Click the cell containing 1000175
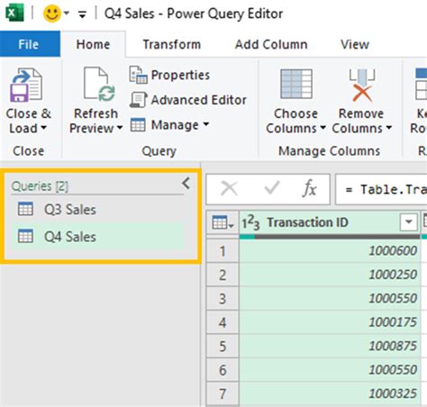This screenshot has width=427, height=407. 330,322
